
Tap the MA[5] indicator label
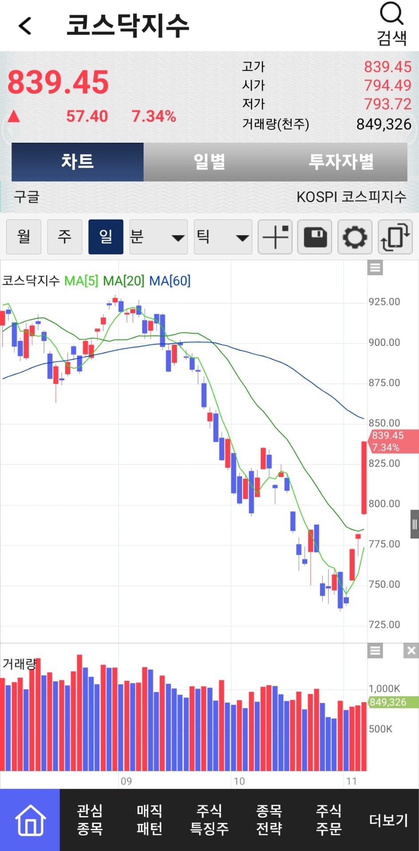(81, 281)
